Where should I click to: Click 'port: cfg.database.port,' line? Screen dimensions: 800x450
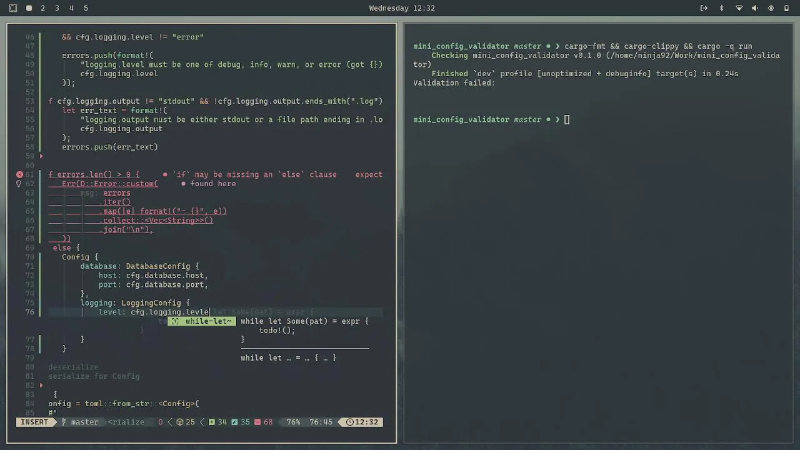point(153,284)
